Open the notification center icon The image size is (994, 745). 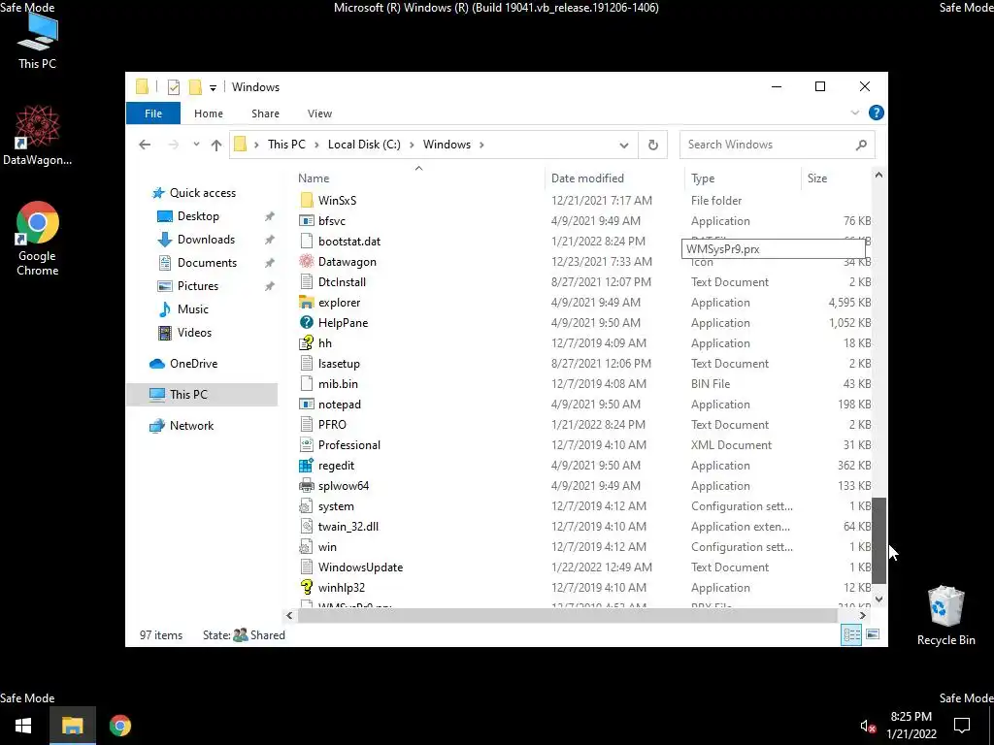(962, 726)
